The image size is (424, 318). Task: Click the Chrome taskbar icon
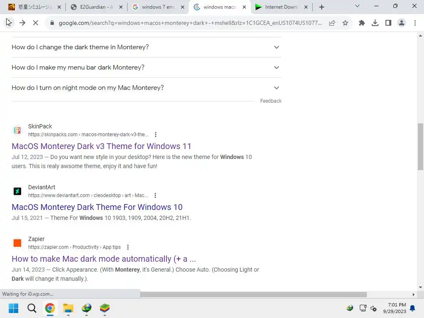coord(50,308)
